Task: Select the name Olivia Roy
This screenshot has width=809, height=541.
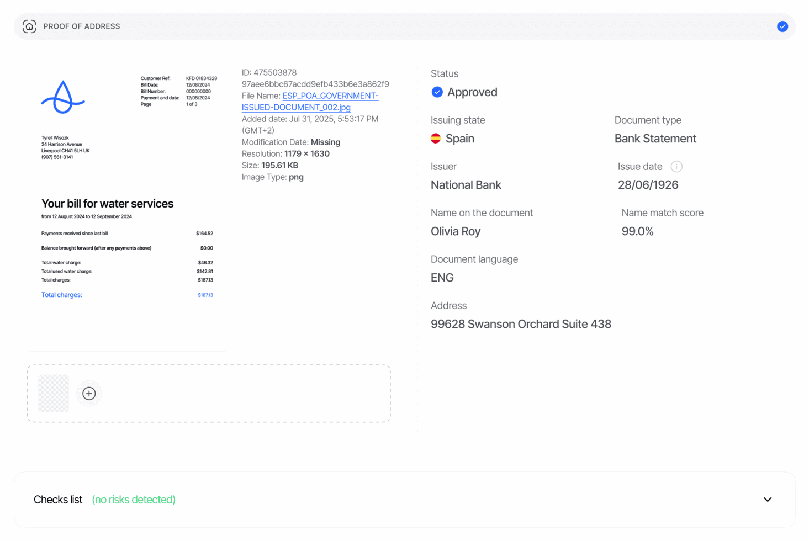Action: click(x=456, y=231)
